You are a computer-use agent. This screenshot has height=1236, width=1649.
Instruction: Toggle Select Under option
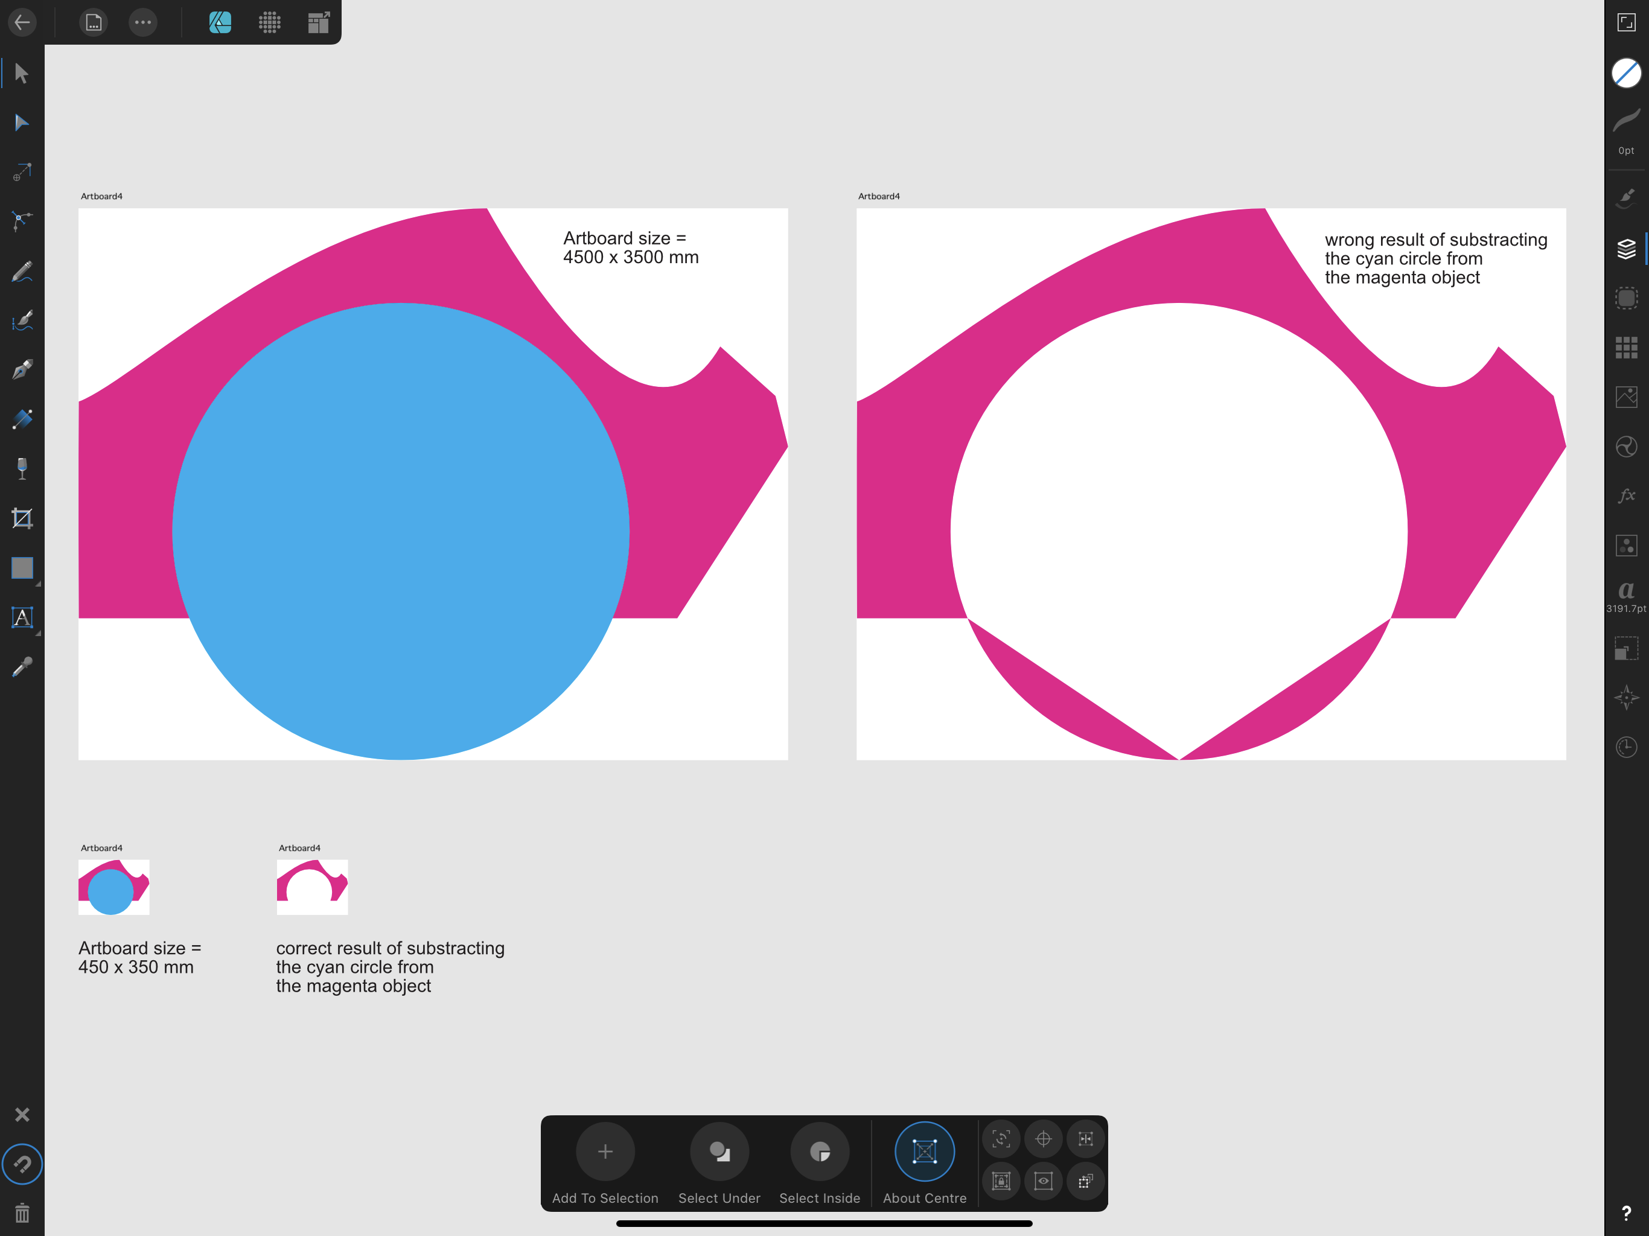point(719,1151)
